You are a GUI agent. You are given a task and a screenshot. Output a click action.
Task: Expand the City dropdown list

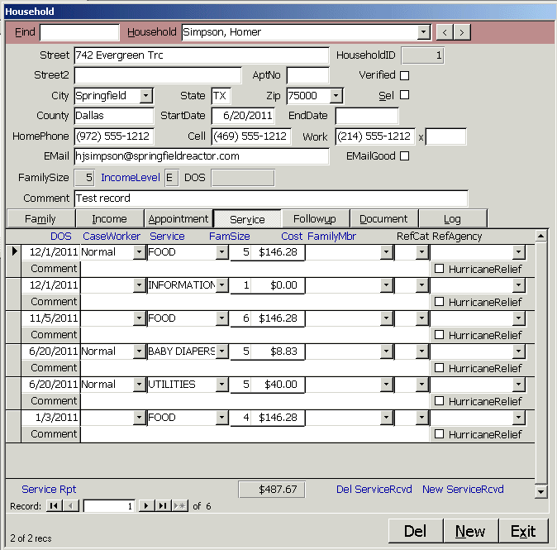click(146, 96)
